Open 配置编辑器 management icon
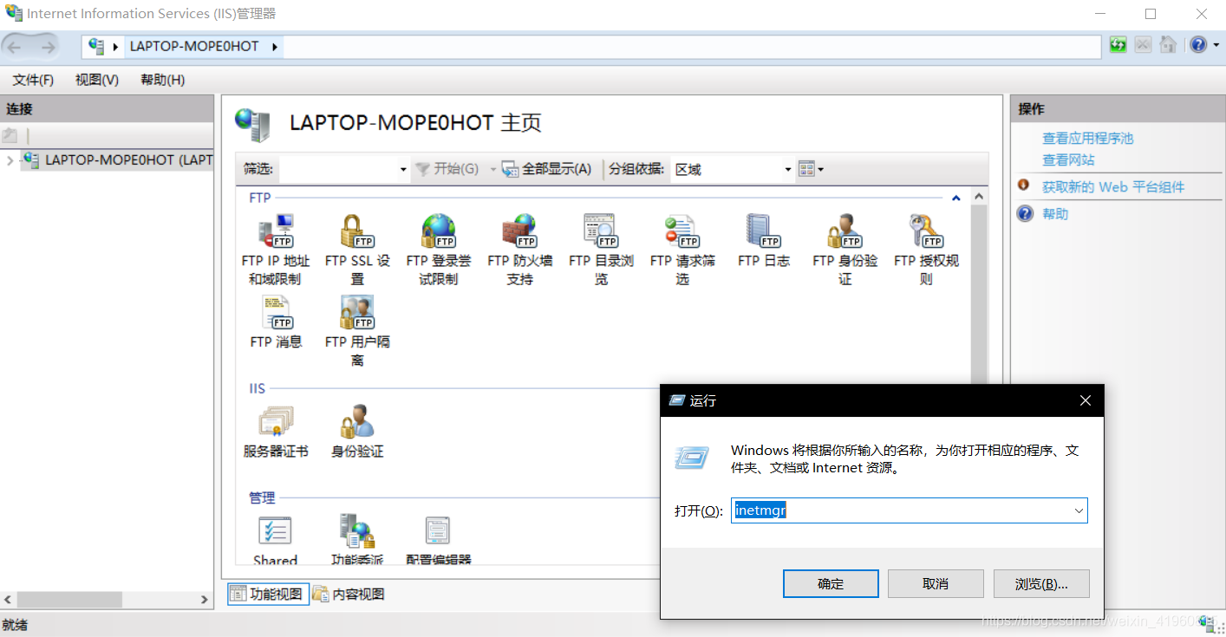This screenshot has width=1226, height=637. click(x=438, y=540)
